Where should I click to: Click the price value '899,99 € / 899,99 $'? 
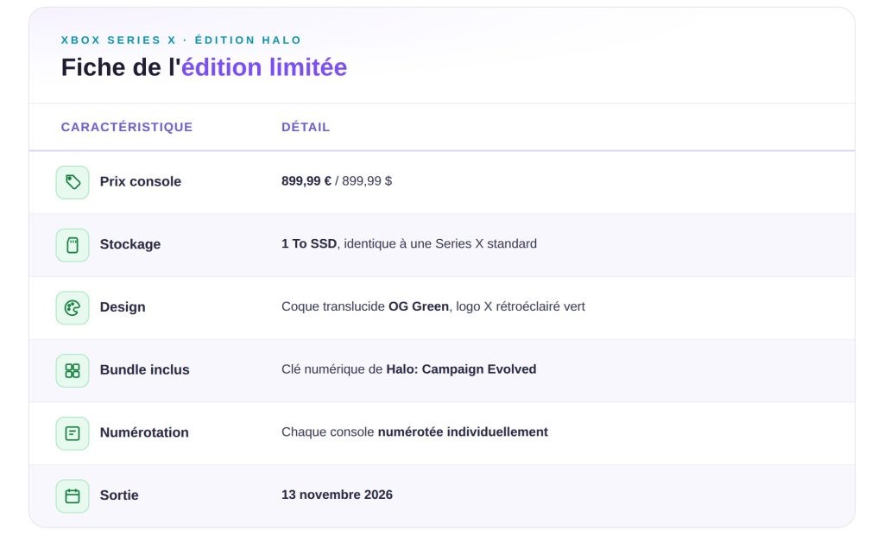[337, 181]
